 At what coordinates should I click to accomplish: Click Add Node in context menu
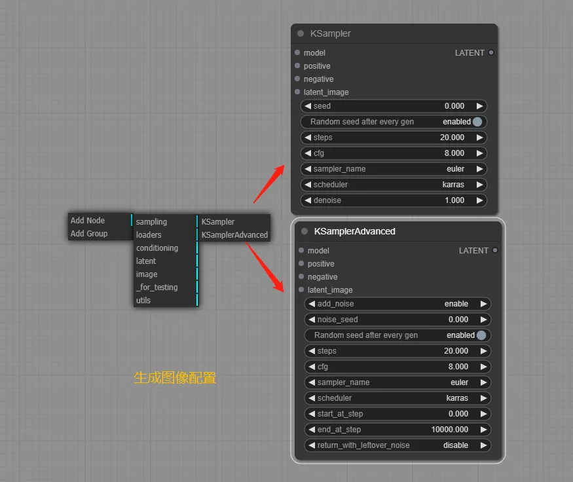tap(88, 221)
